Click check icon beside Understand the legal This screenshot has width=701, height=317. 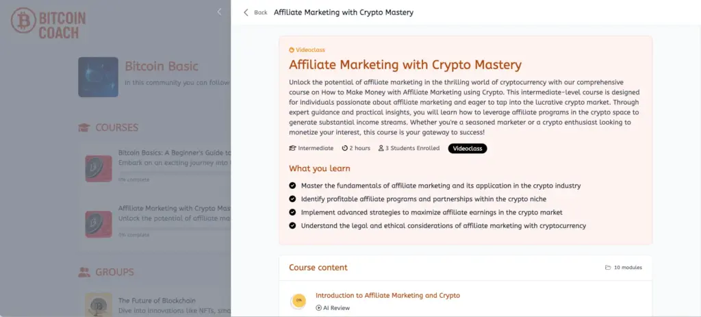[x=292, y=225]
